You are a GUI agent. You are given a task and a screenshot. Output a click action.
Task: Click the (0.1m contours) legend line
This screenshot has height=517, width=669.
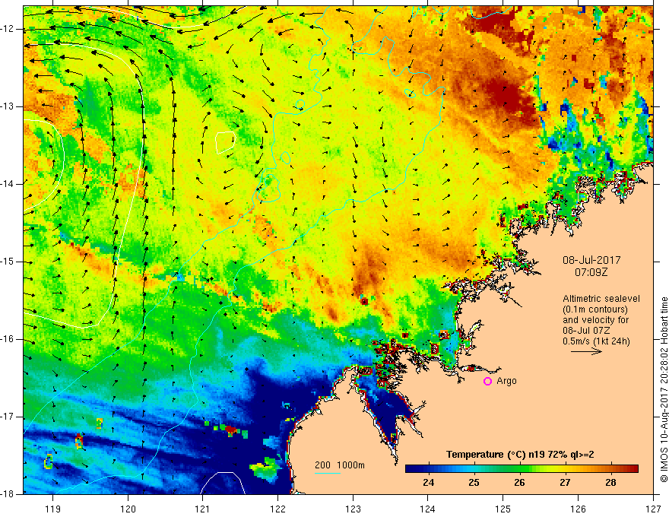click(595, 309)
